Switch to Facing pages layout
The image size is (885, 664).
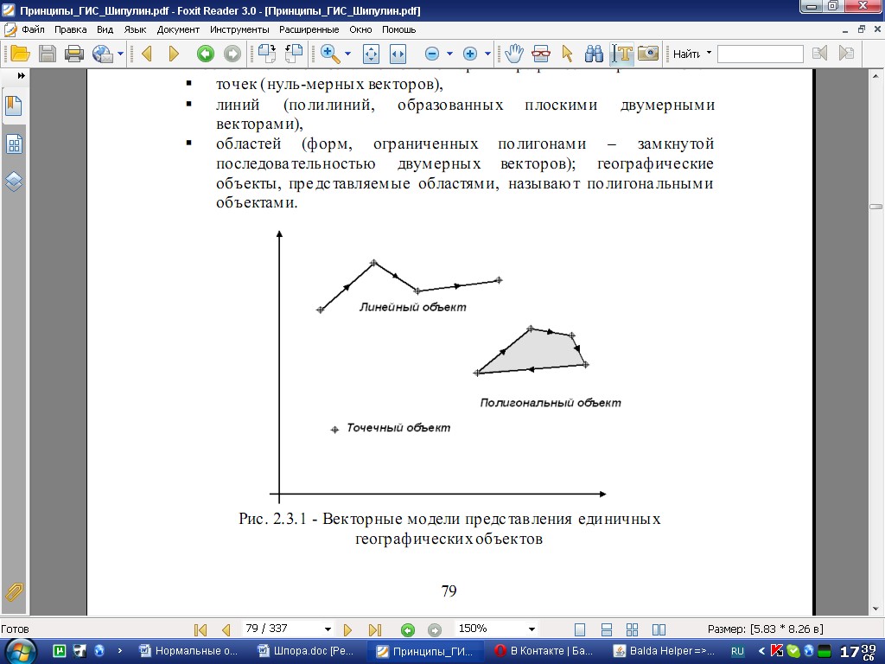659,629
